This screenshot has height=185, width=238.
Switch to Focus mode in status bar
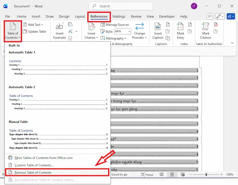pos(147,174)
